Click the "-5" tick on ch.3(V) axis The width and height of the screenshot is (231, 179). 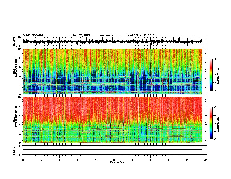click(x=20, y=155)
